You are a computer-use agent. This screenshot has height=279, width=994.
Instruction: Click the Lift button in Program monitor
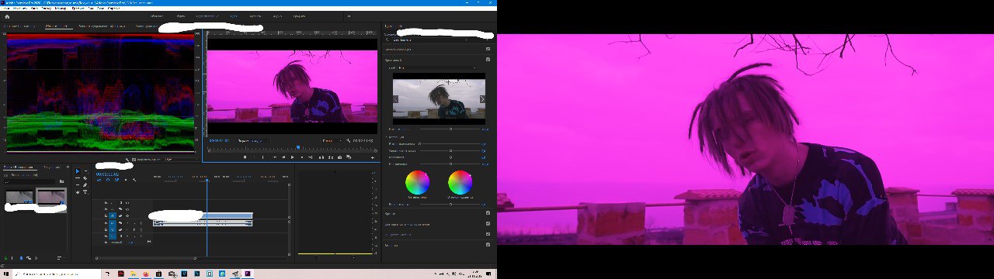321,157
